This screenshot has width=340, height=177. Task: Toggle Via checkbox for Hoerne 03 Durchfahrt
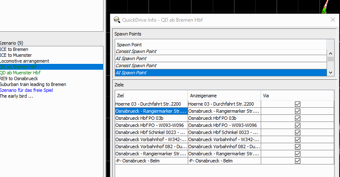click(297, 104)
